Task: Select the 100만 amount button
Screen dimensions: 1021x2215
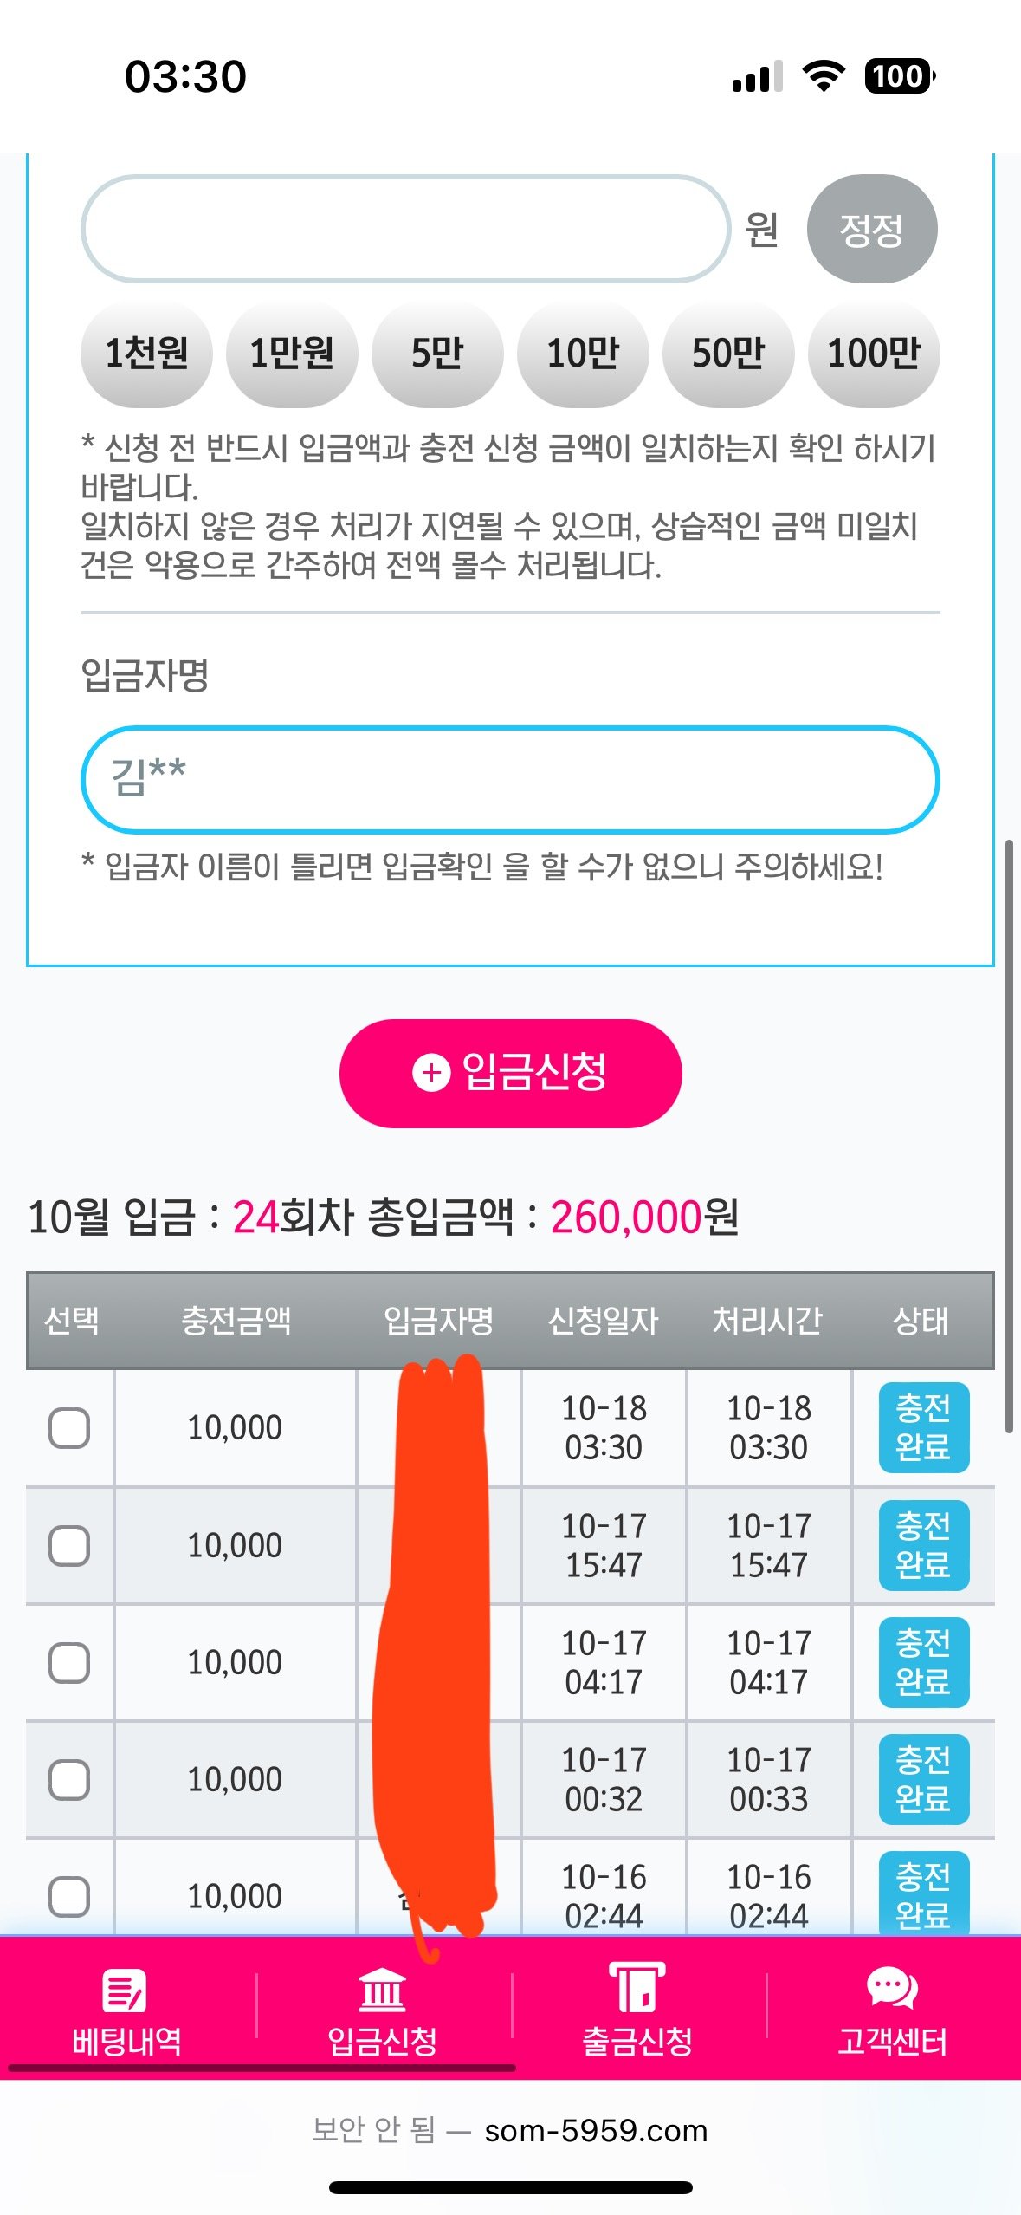Action: coord(874,354)
